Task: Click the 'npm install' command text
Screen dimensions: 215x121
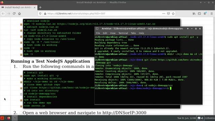Action: point(32,100)
